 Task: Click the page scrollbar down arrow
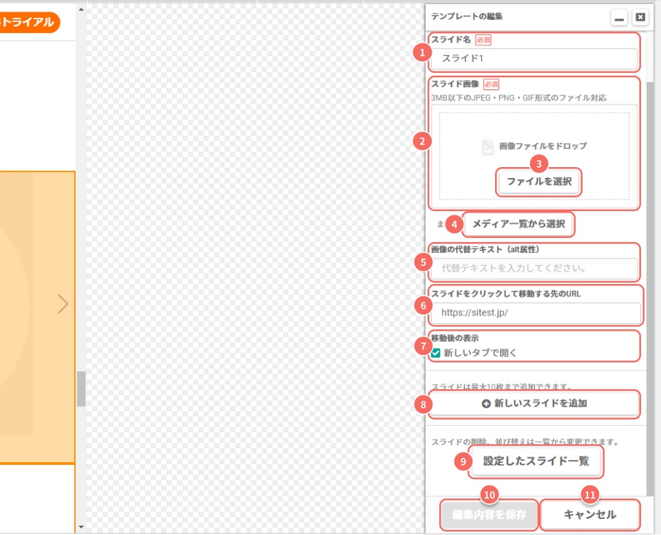pyautogui.click(x=81, y=527)
